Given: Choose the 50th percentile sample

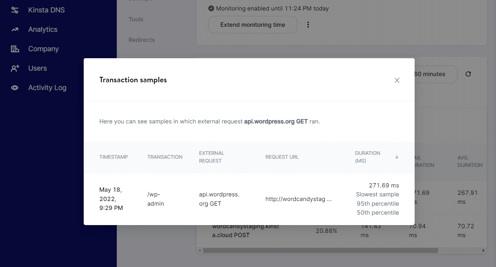Looking at the screenshot, I should pyautogui.click(x=378, y=212).
